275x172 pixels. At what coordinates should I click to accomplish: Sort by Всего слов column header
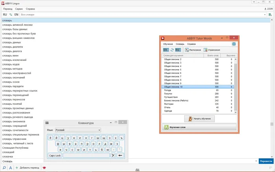212,56
